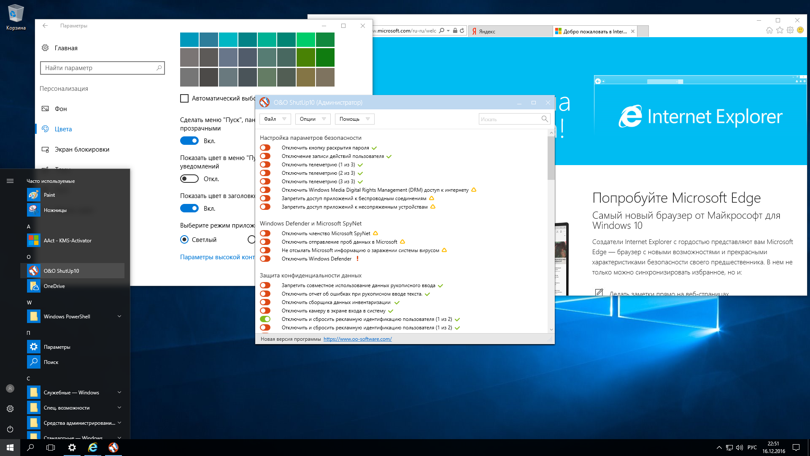Switch to Internet Explorer taskbar icon
810x456 pixels.
pos(93,448)
